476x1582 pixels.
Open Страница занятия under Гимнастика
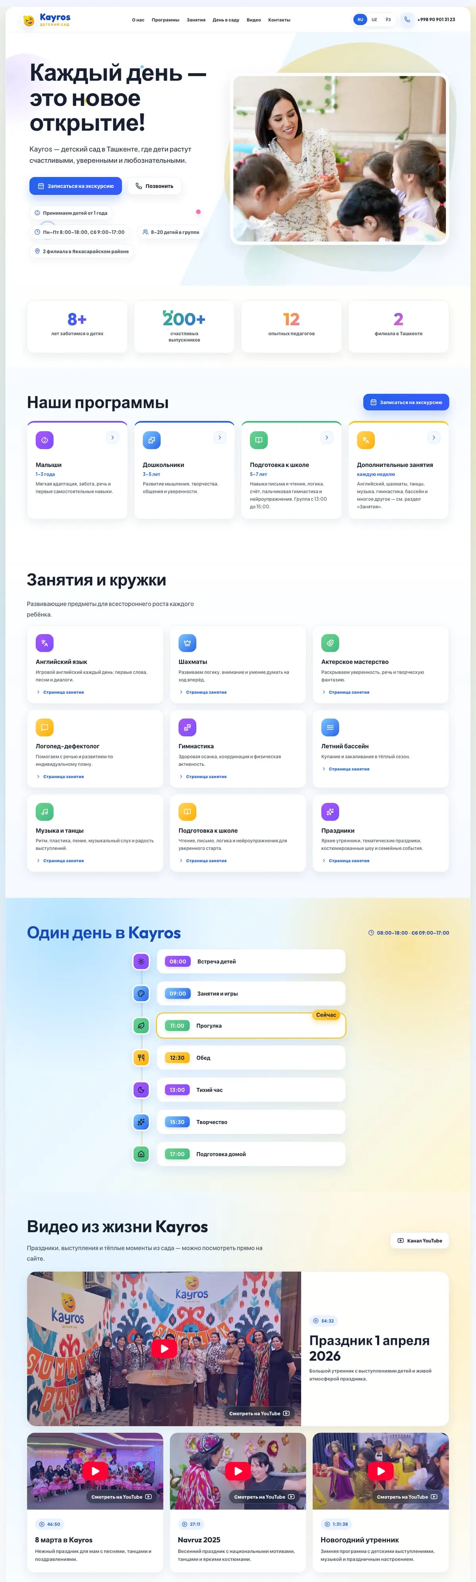(203, 776)
